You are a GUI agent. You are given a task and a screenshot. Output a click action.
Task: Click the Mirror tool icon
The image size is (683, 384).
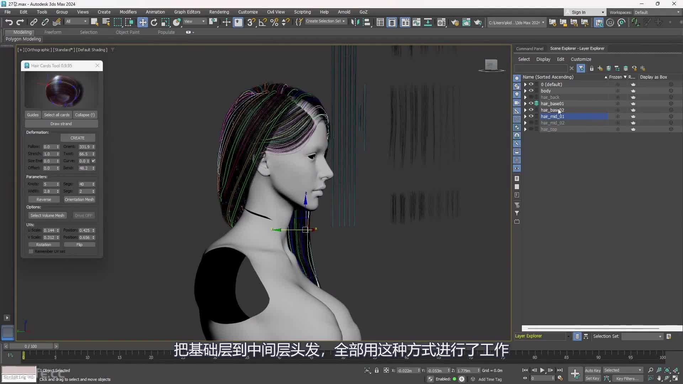pyautogui.click(x=355, y=22)
